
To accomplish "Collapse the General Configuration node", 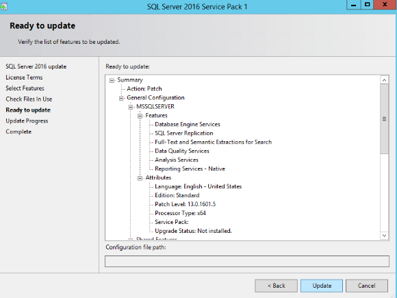I will coord(121,99).
